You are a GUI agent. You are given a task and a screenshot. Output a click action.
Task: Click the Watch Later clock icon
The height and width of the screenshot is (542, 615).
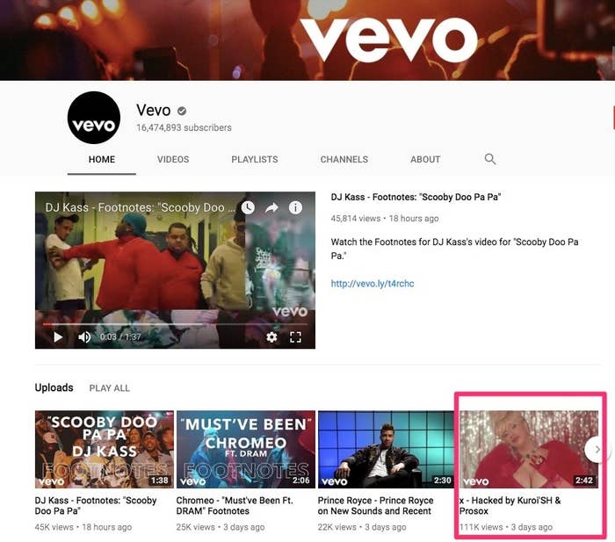coord(248,208)
